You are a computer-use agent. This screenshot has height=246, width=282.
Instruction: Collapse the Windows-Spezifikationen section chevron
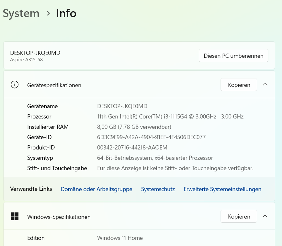tap(265, 216)
